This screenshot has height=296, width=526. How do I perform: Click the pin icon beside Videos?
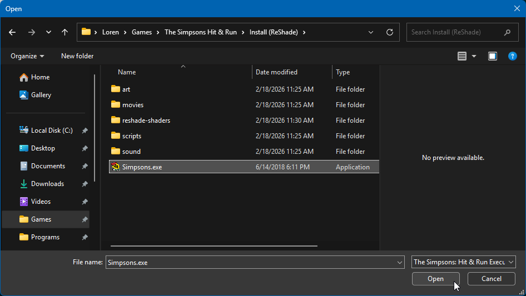pyautogui.click(x=85, y=202)
